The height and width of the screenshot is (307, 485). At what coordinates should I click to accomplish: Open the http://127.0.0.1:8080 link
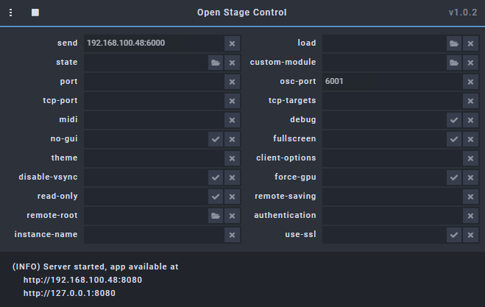[69, 294]
